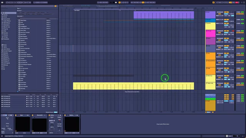This screenshot has height=138, width=246.
Task: Select the Strings sound tag filter
Action: [x=28, y=14]
